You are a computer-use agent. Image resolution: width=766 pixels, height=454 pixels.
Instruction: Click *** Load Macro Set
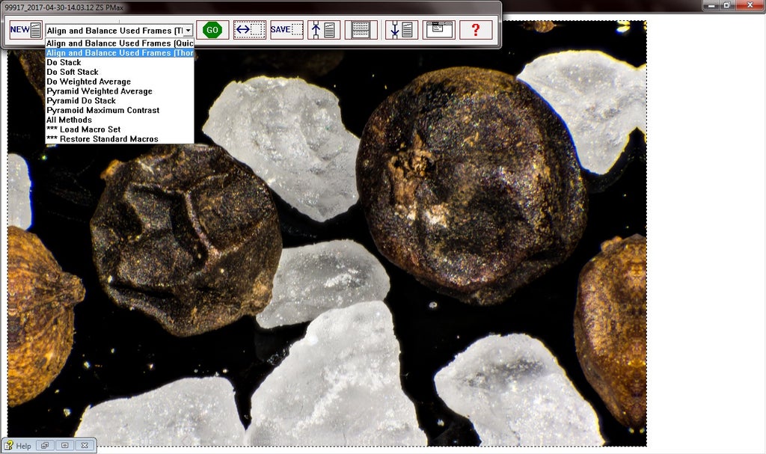[x=83, y=129]
